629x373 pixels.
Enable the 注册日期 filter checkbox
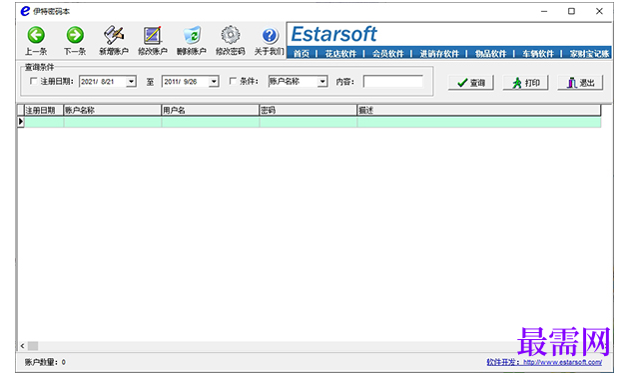(33, 82)
